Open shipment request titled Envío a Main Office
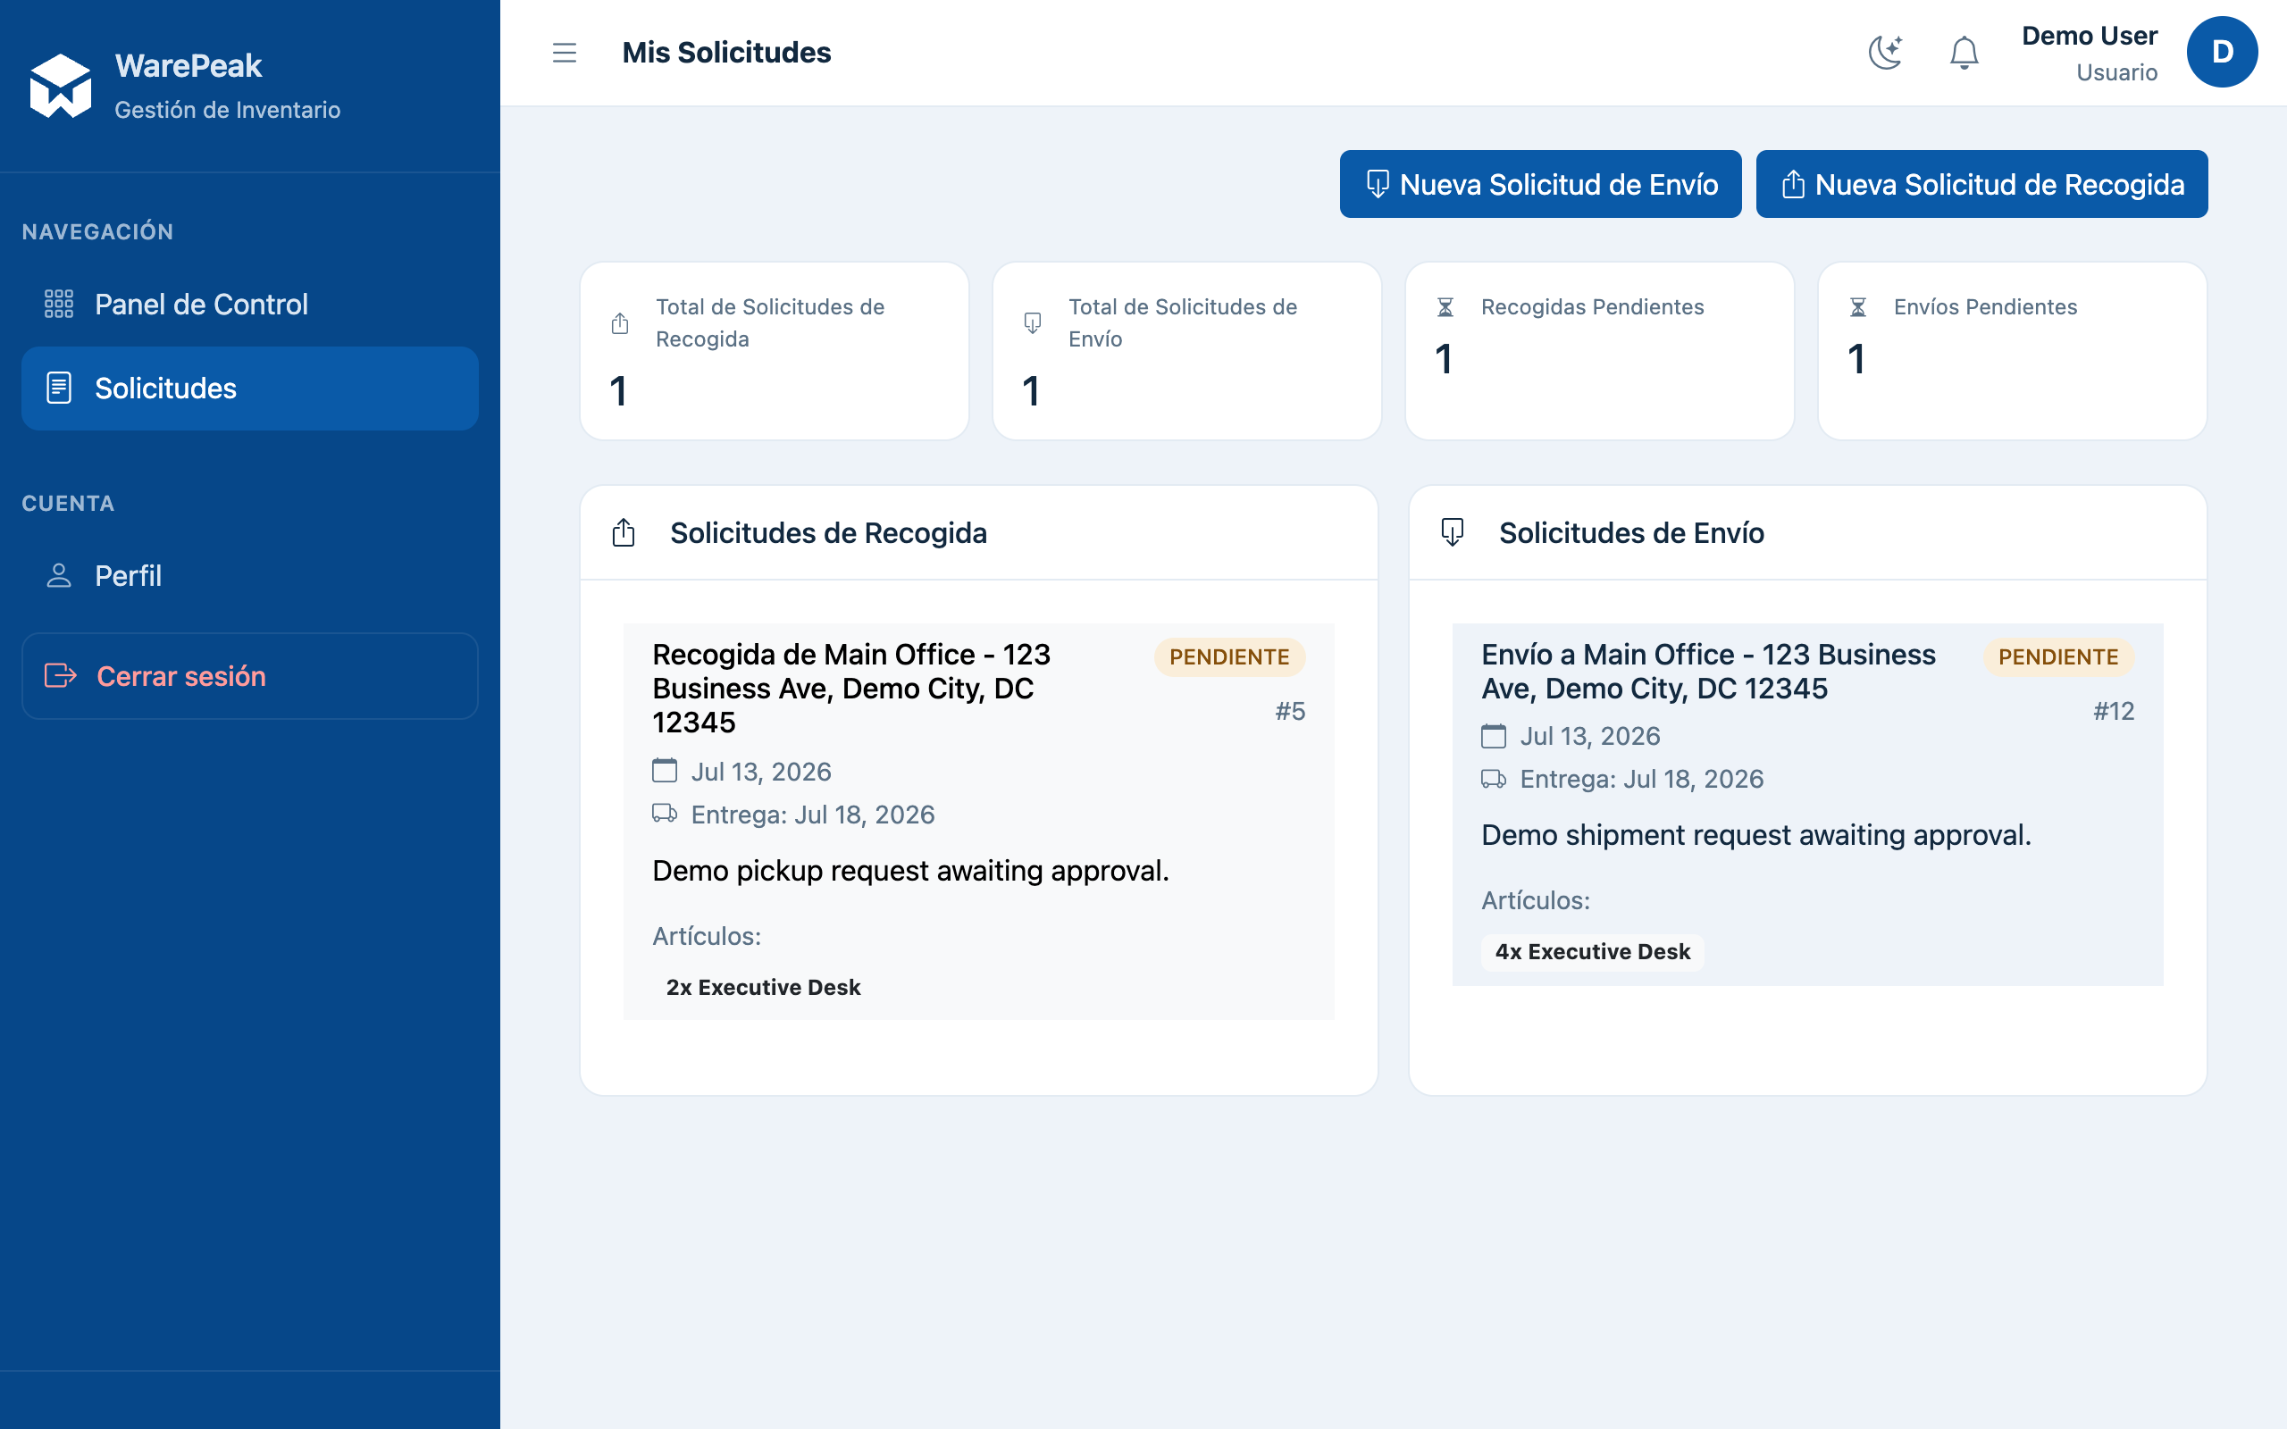This screenshot has width=2287, height=1429. tap(1708, 672)
